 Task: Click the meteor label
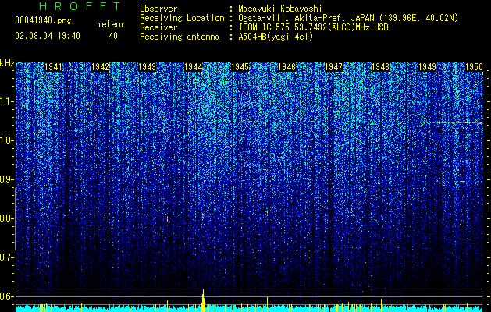pyautogui.click(x=111, y=24)
